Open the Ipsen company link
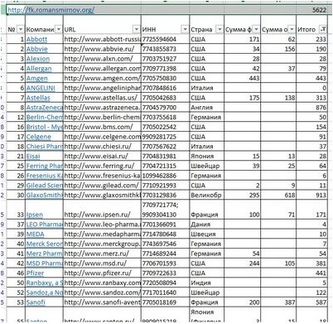The image size is (333, 324). (x=35, y=215)
